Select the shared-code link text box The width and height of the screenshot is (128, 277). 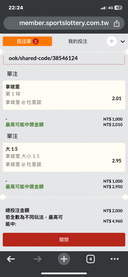[x=64, y=58]
